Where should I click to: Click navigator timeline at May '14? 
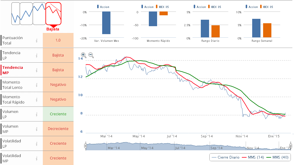coord(147,148)
